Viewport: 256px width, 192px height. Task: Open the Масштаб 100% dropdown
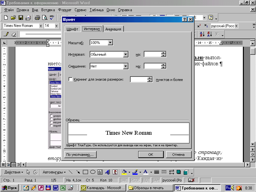click(x=110, y=43)
